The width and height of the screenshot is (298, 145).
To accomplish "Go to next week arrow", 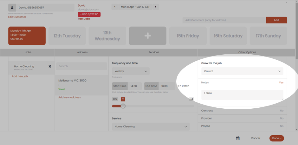I will (155, 7).
